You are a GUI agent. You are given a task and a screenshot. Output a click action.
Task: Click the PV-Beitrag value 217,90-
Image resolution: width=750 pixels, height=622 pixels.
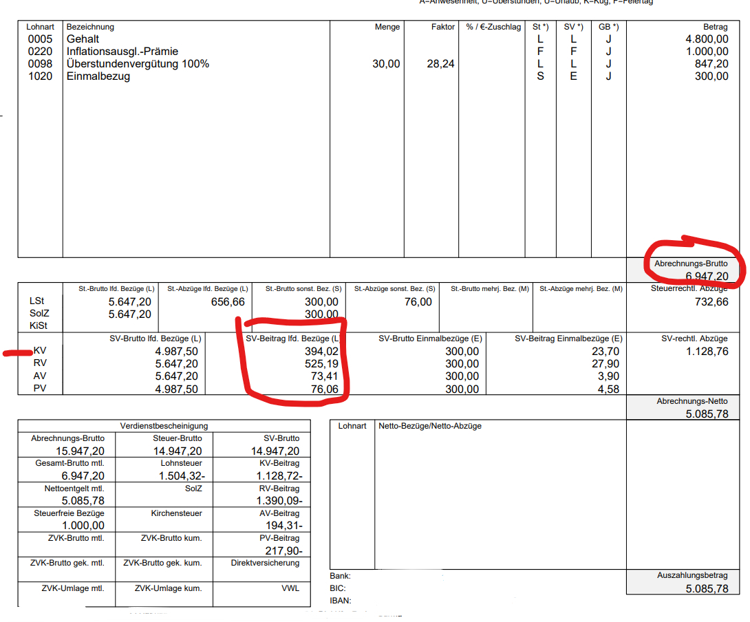coord(284,550)
